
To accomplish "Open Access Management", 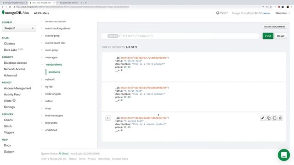I will point(17,88).
